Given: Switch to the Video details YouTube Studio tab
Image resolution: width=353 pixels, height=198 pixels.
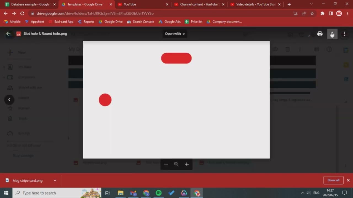Looking at the screenshot, I should (256, 4).
